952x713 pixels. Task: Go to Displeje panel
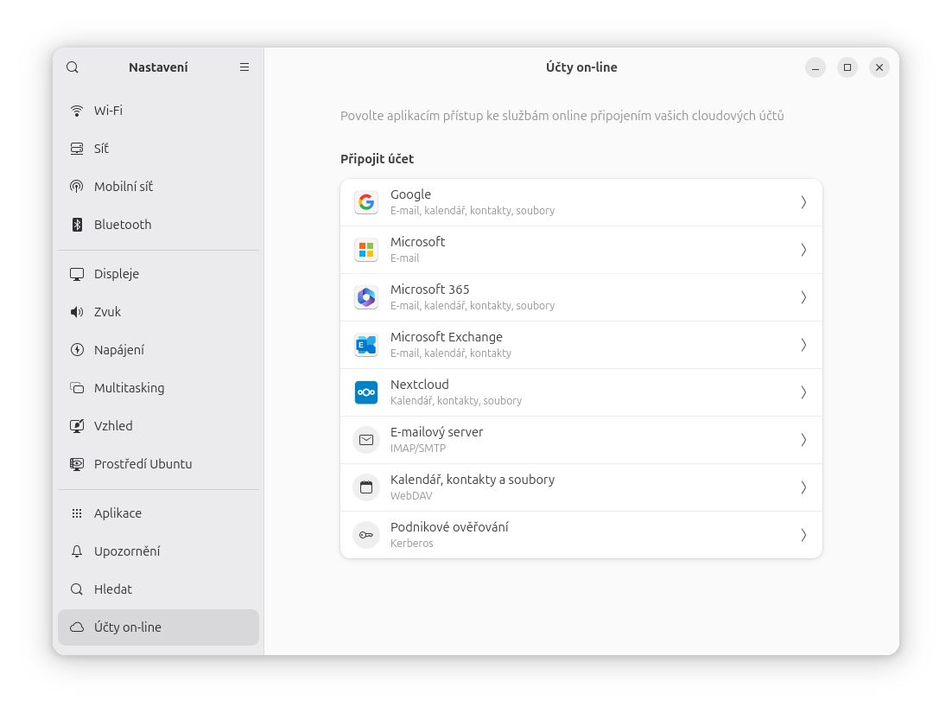coord(158,274)
